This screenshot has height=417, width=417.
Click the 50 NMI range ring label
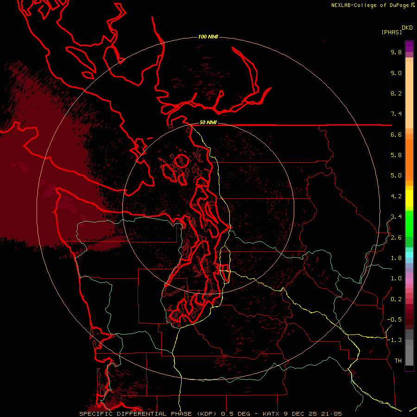coord(208,123)
